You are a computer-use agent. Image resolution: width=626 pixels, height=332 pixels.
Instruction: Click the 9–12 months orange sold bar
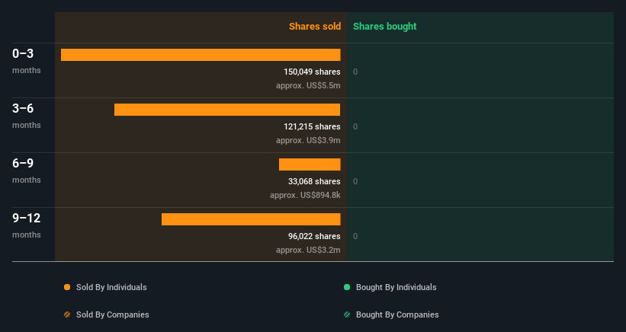(x=251, y=219)
